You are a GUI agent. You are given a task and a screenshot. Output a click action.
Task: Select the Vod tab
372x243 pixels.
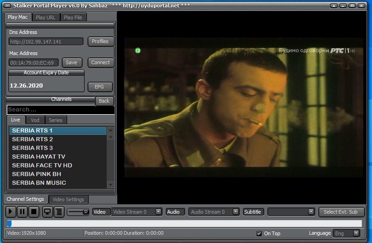tap(35, 120)
